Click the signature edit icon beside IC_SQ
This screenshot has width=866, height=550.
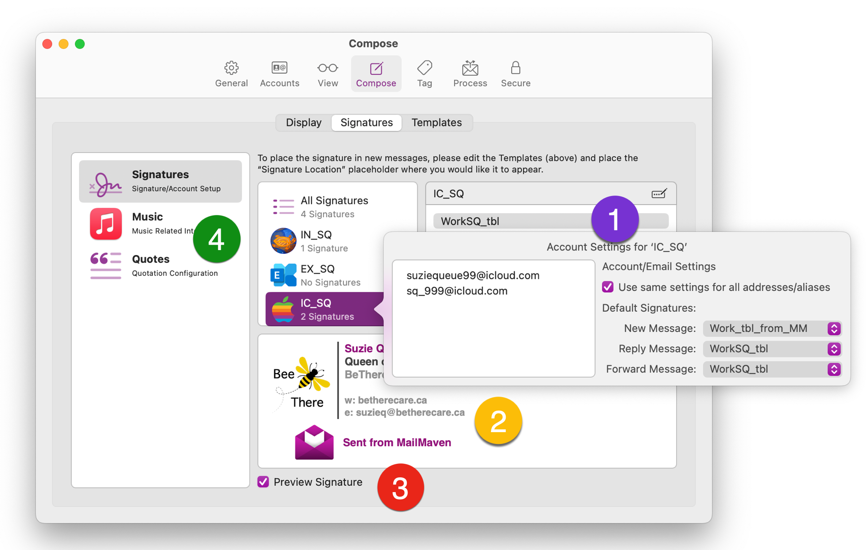[x=658, y=193]
